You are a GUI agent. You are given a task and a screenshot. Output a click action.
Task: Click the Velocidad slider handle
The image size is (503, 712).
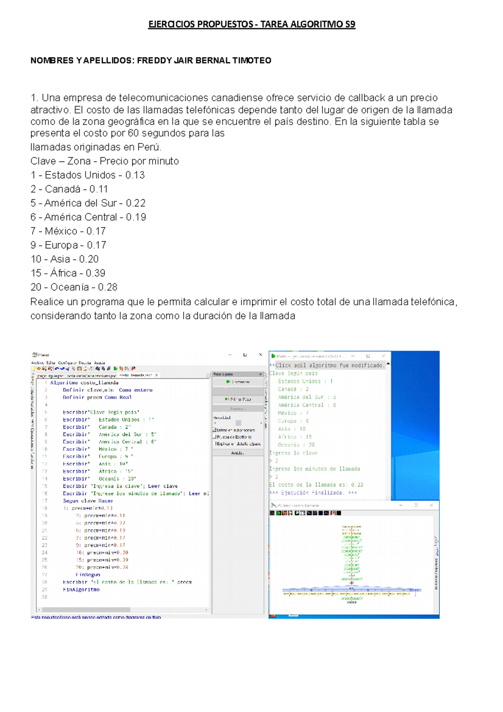point(238,423)
